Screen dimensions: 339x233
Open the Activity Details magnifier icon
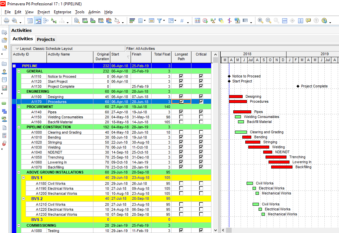pos(77,21)
